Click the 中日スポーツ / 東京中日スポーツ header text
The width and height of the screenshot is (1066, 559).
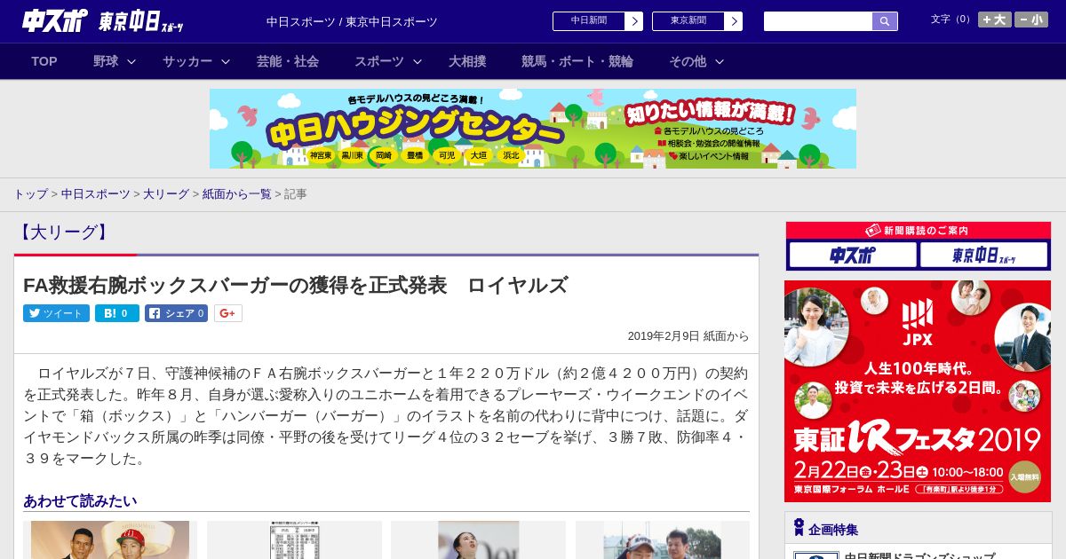(x=352, y=21)
